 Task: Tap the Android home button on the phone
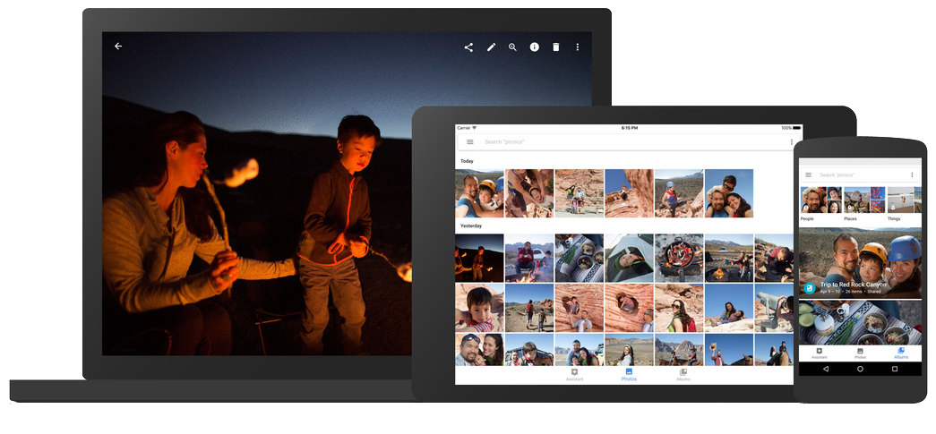(860, 369)
